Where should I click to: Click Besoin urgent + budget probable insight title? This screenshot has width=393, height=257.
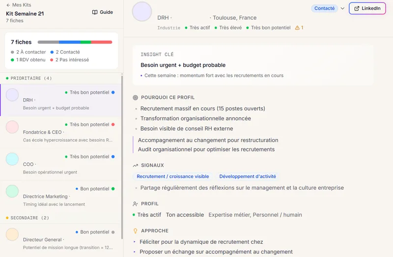(183, 65)
